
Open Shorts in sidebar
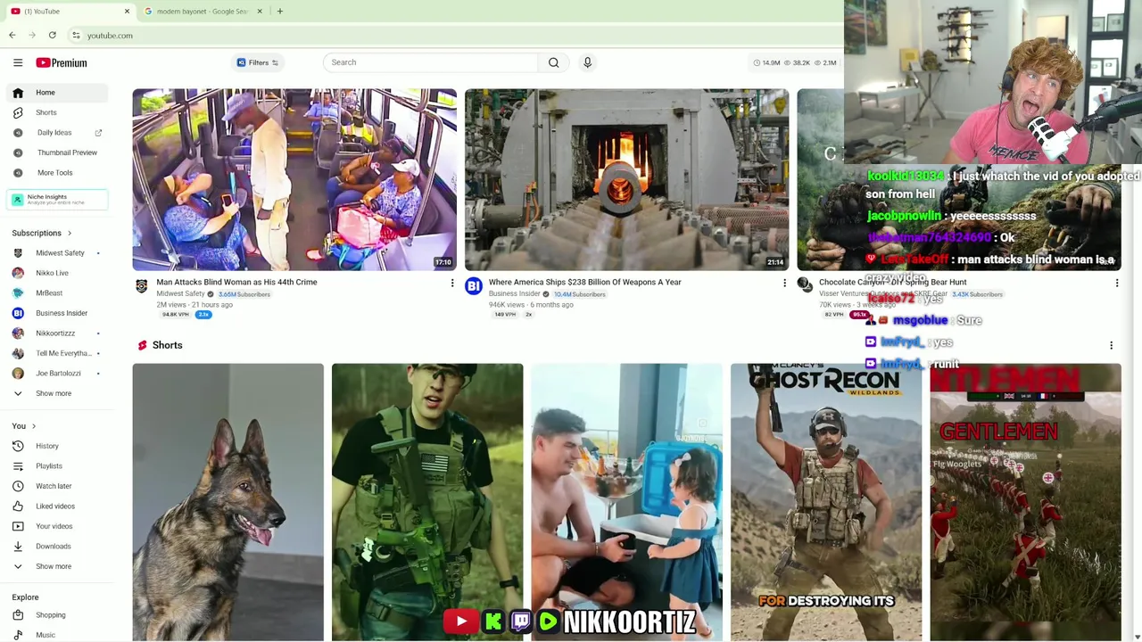[x=57, y=112]
